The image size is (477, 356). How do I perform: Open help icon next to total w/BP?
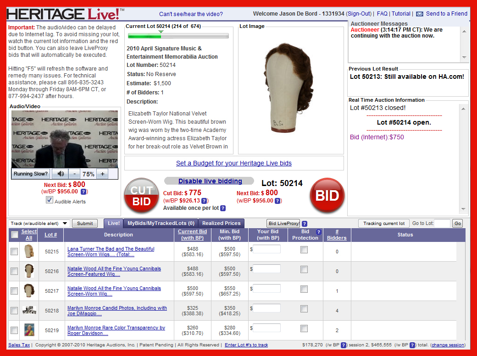[412, 345]
